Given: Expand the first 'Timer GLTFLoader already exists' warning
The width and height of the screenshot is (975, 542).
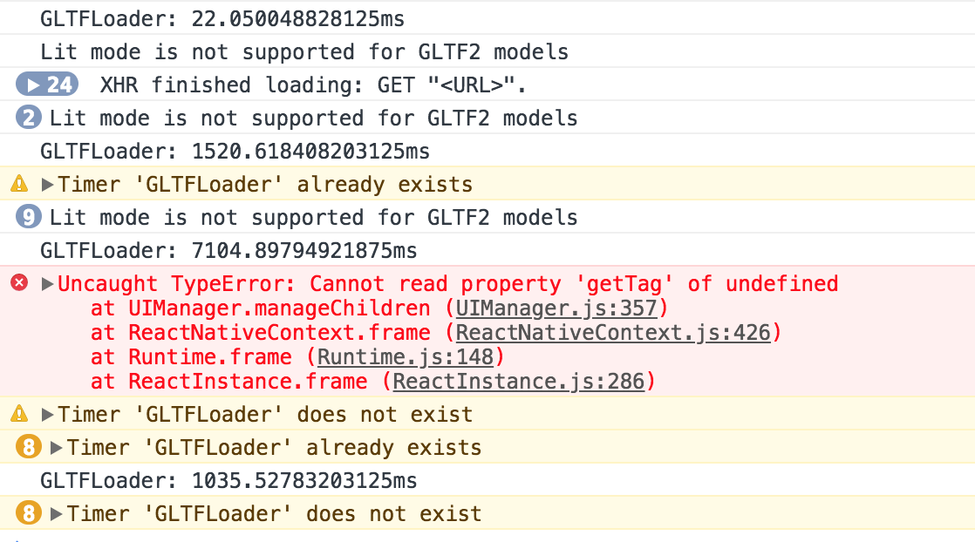Looking at the screenshot, I should coord(47,185).
